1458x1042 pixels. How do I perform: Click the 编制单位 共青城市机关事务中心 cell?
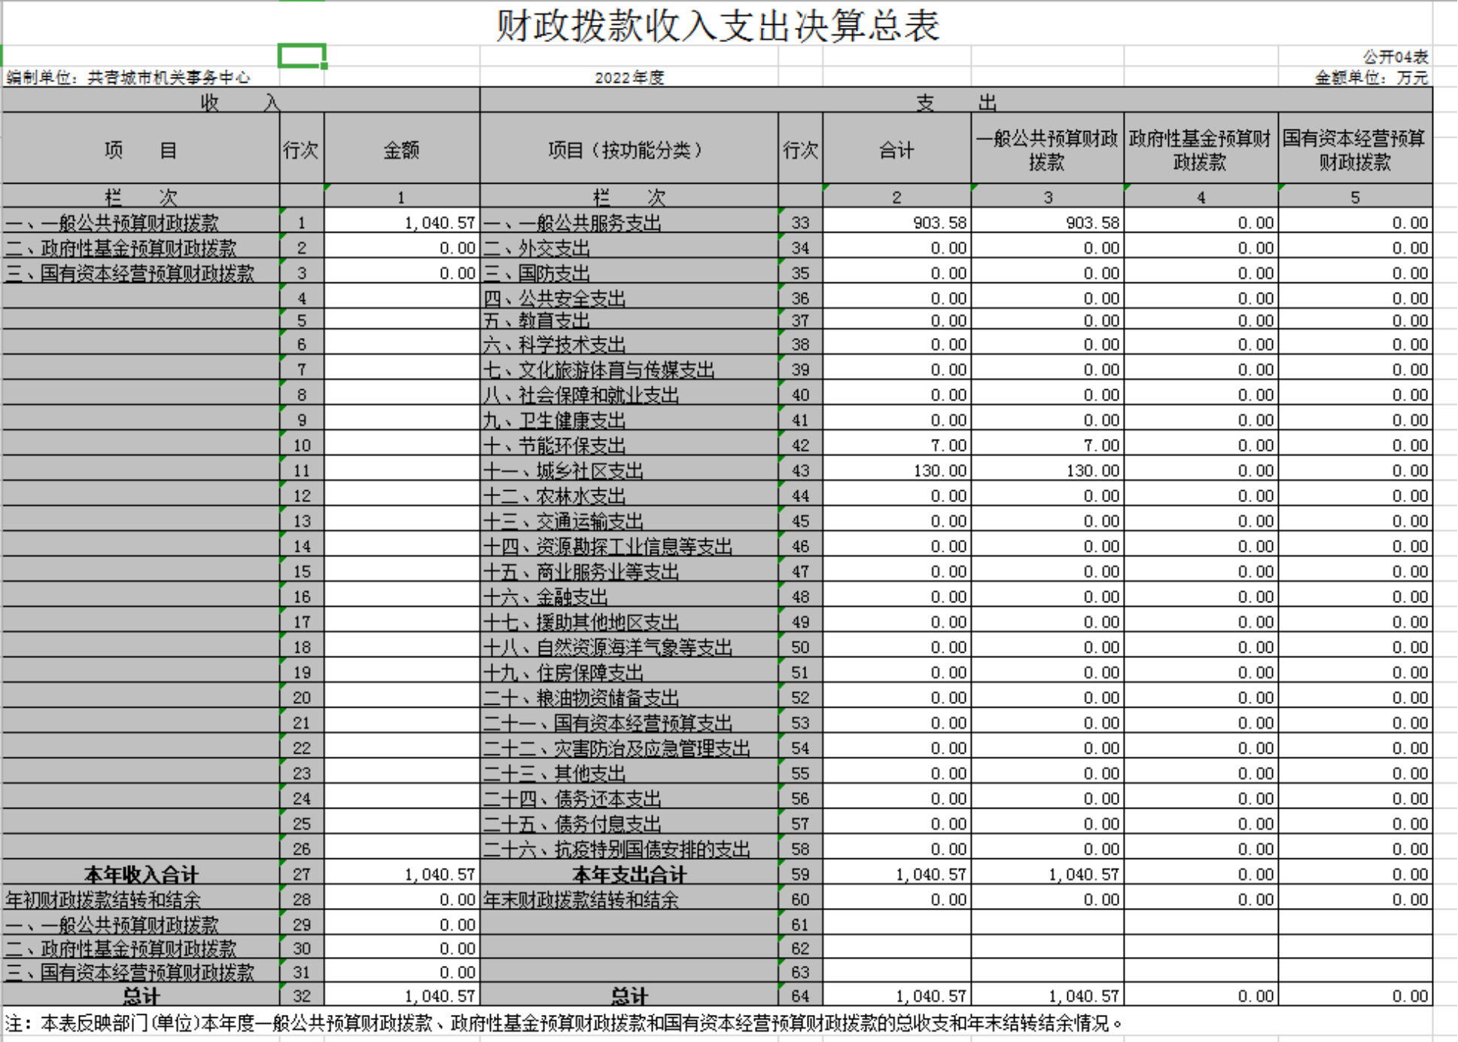(128, 78)
